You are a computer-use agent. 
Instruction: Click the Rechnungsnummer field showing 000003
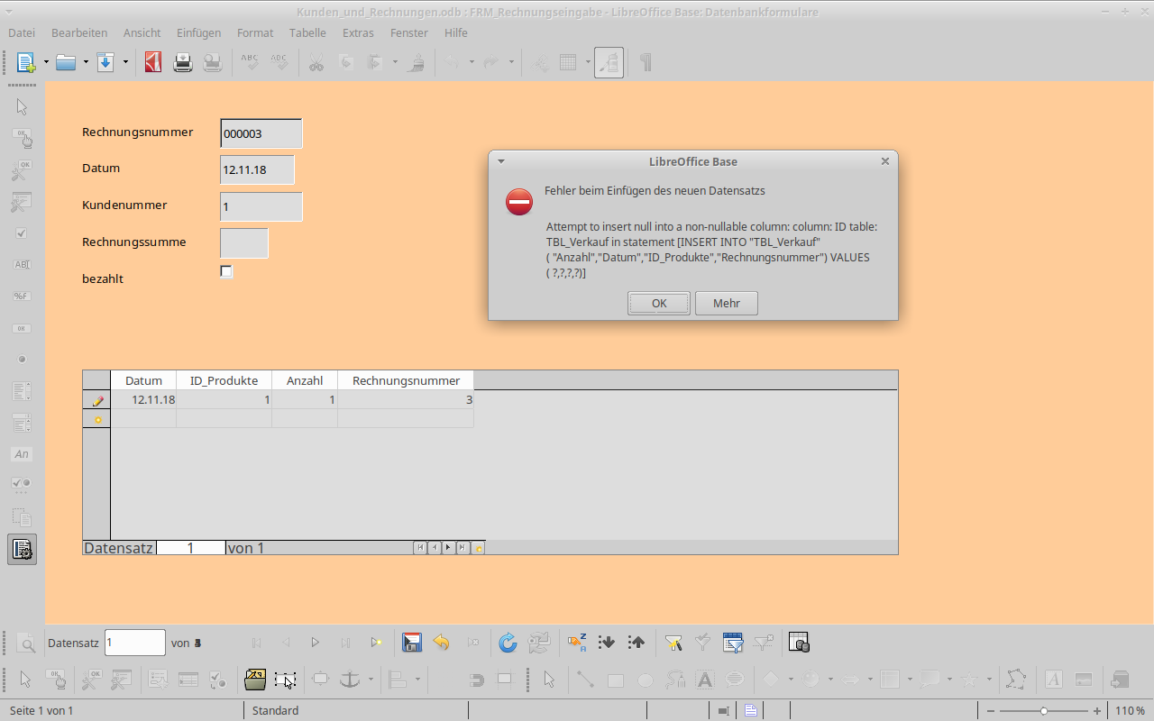[261, 133]
